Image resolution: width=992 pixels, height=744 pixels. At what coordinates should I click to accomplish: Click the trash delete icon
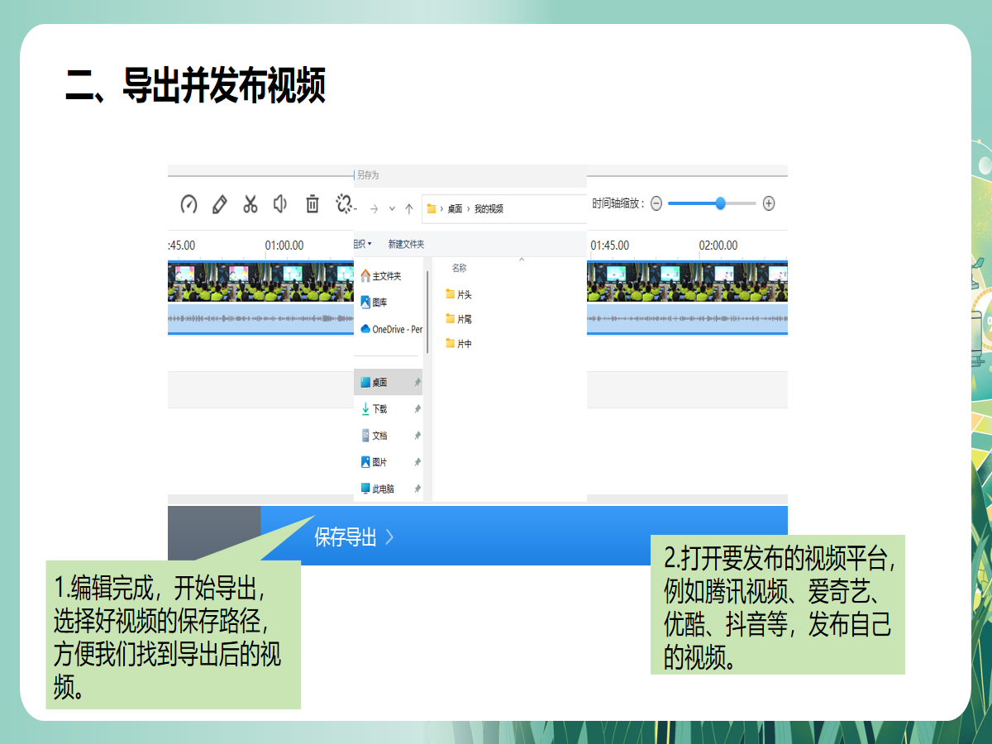(312, 203)
